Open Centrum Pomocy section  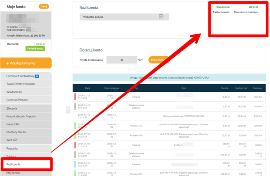[x=17, y=99]
